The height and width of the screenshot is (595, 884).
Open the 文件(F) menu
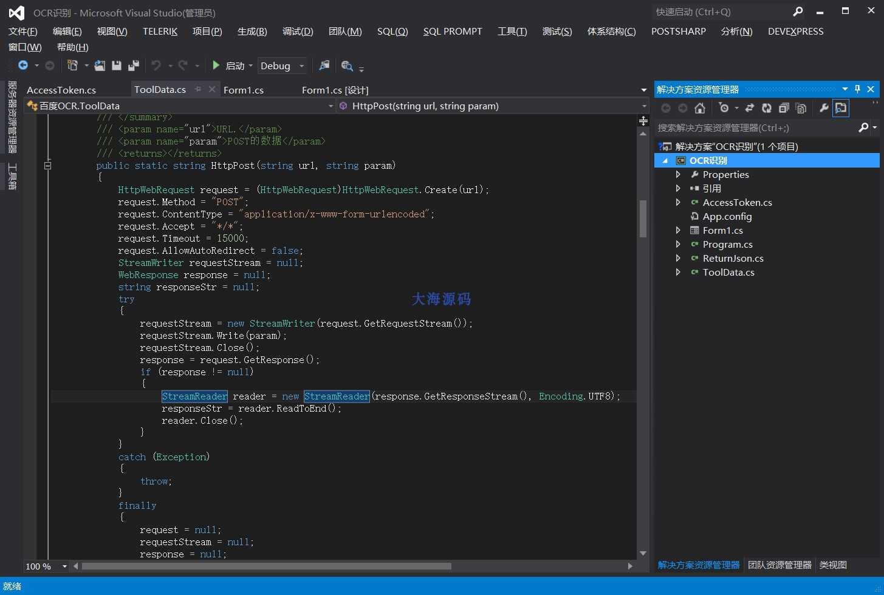23,32
